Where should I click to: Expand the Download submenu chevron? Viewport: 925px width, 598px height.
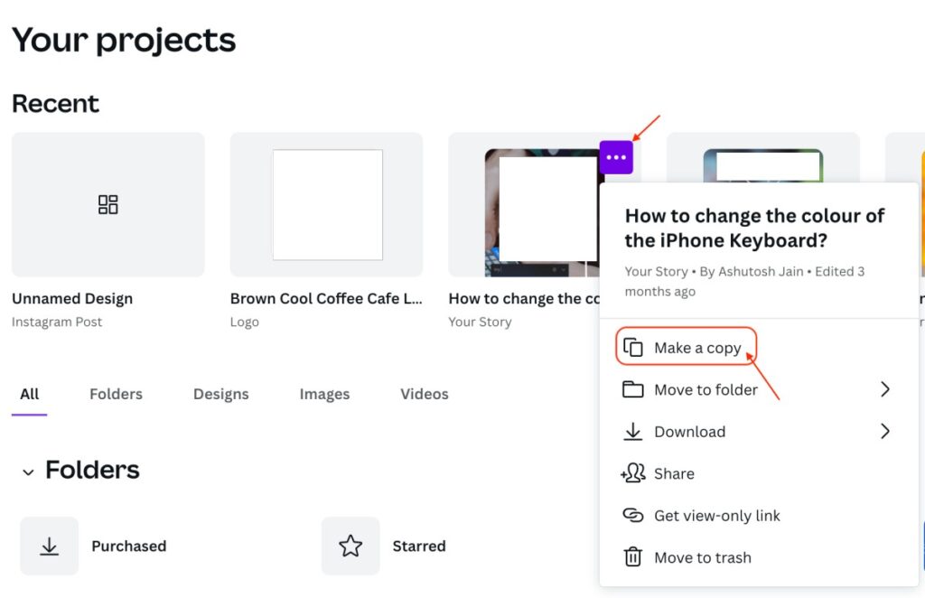pos(884,431)
